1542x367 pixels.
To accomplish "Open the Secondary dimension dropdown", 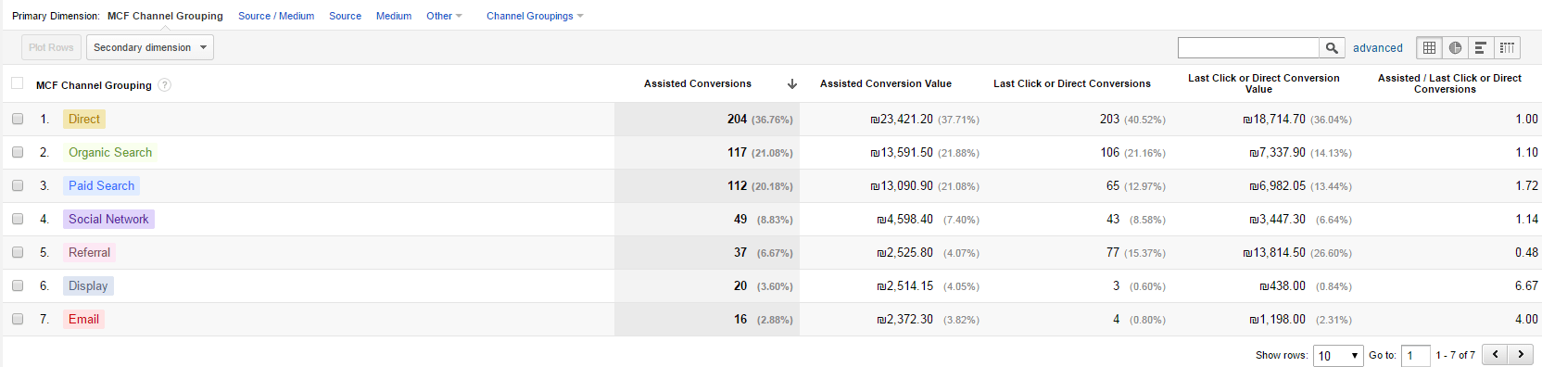I will click(150, 47).
